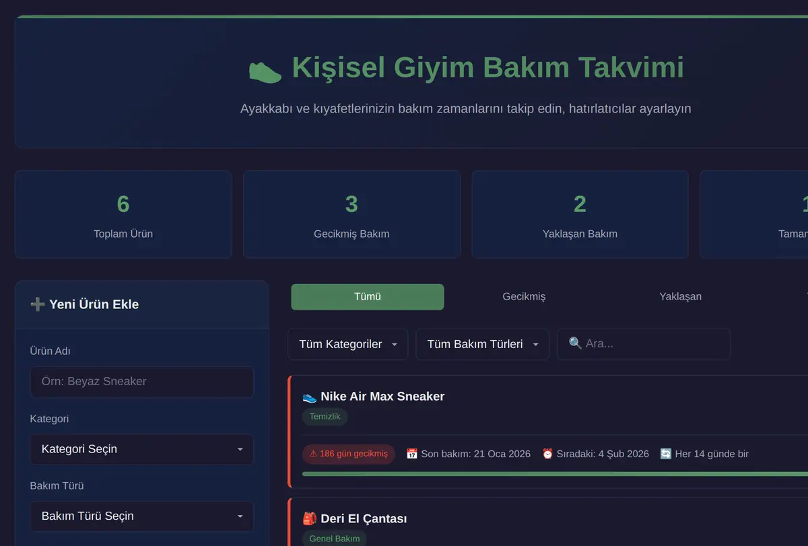This screenshot has width=808, height=546.
Task: Click the 186 gün gecikmiş badge
Action: pos(348,454)
